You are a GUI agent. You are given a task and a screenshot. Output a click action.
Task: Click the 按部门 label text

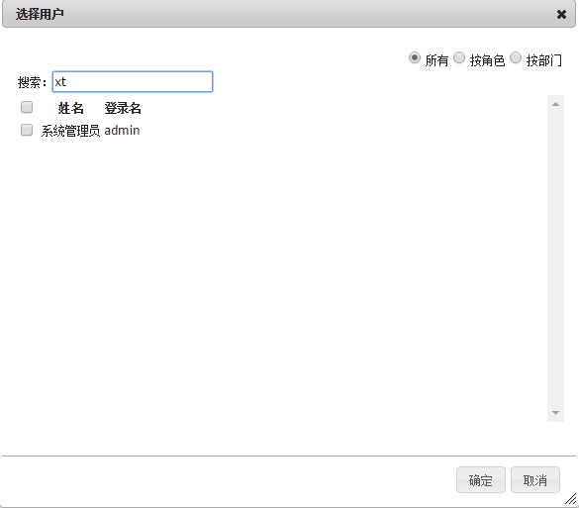(543, 60)
